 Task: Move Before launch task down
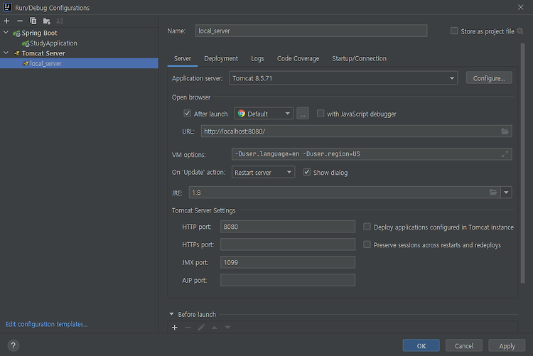(227, 328)
